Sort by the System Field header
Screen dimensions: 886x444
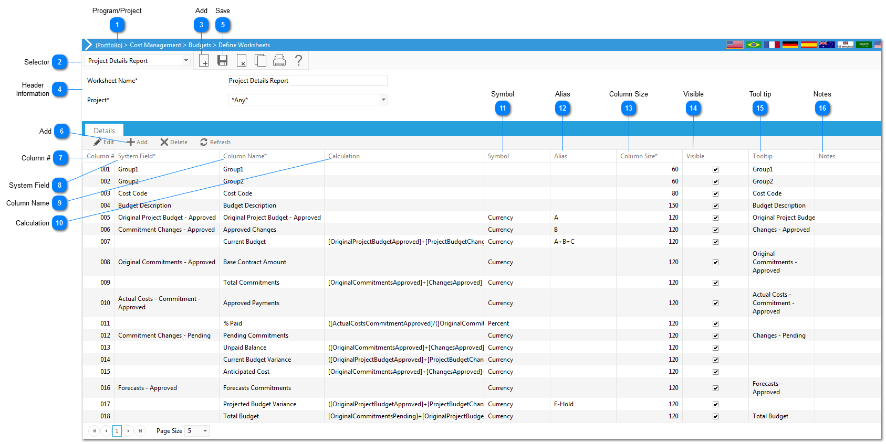(x=137, y=156)
